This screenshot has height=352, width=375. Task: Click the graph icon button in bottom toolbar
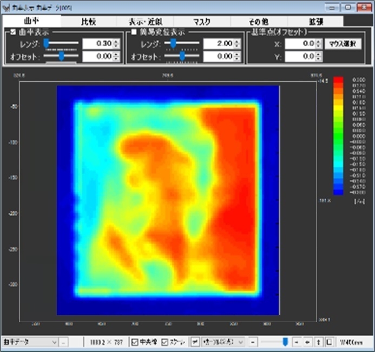tap(195, 342)
